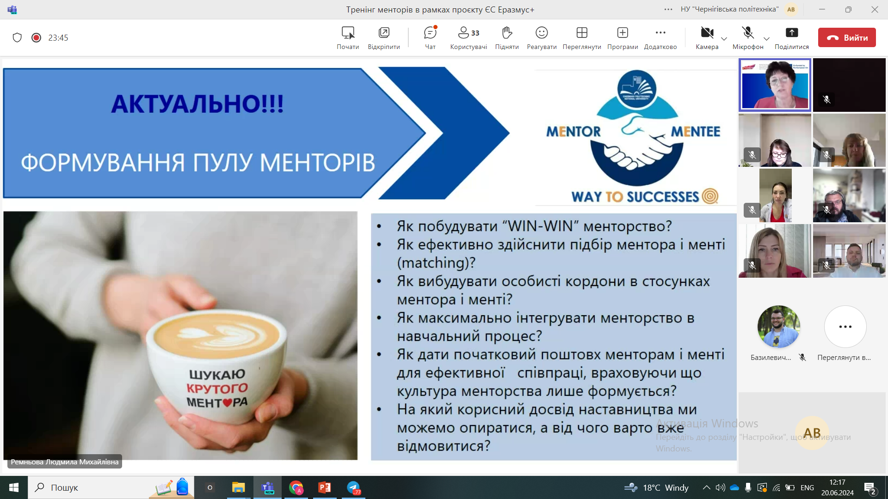Turn on the Камера camera toggle

point(707,37)
